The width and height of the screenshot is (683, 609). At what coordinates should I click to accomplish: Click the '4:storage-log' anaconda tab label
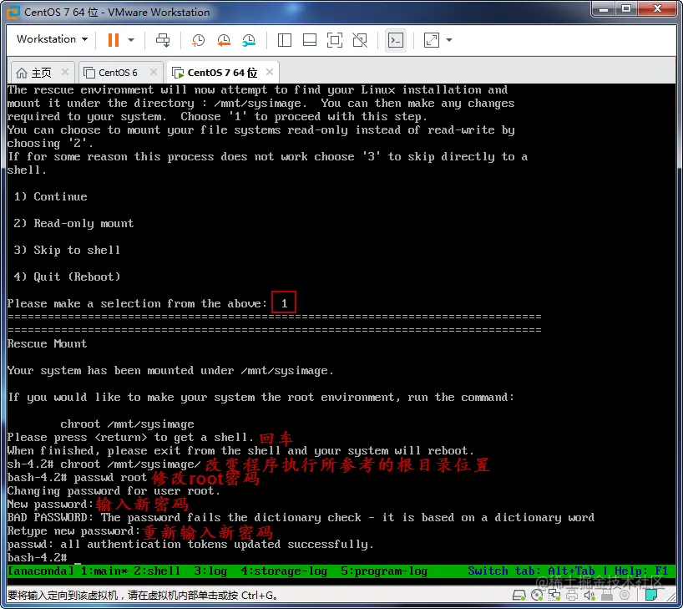pos(284,571)
